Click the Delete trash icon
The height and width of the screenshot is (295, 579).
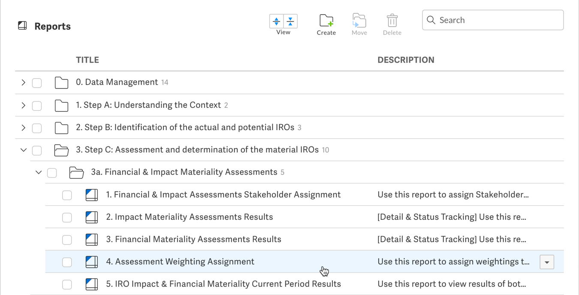tap(392, 21)
